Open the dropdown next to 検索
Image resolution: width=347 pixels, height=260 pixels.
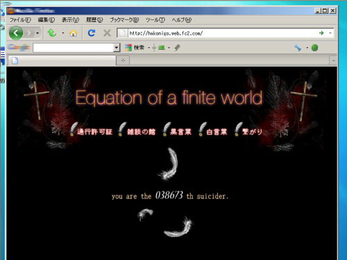[149, 48]
